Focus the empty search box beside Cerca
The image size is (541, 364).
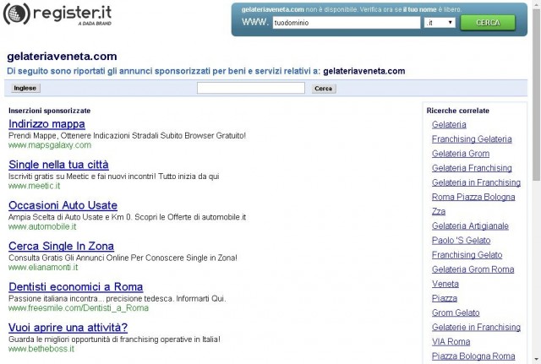251,88
